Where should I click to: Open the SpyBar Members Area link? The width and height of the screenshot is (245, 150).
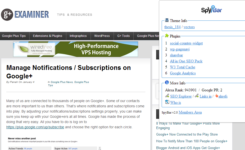point(190,112)
